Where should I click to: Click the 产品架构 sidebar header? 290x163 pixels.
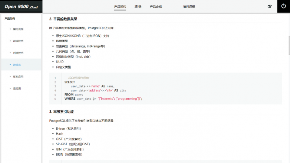[x=10, y=18]
